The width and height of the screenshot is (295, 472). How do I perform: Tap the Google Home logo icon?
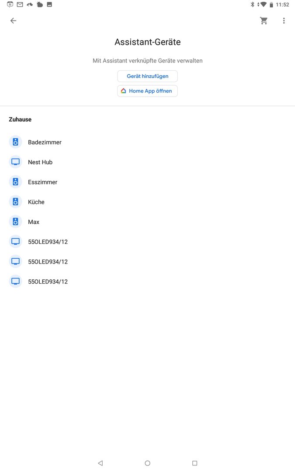click(x=123, y=90)
